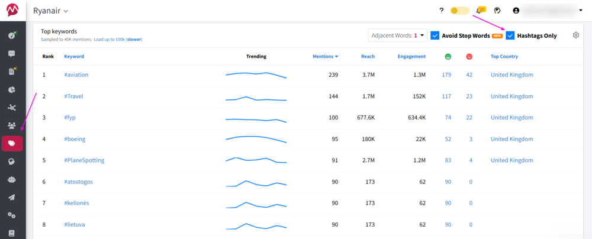Image resolution: width=592 pixels, height=239 pixels.
Task: Open the pie chart analytics sidebar icon
Action: coord(12,89)
